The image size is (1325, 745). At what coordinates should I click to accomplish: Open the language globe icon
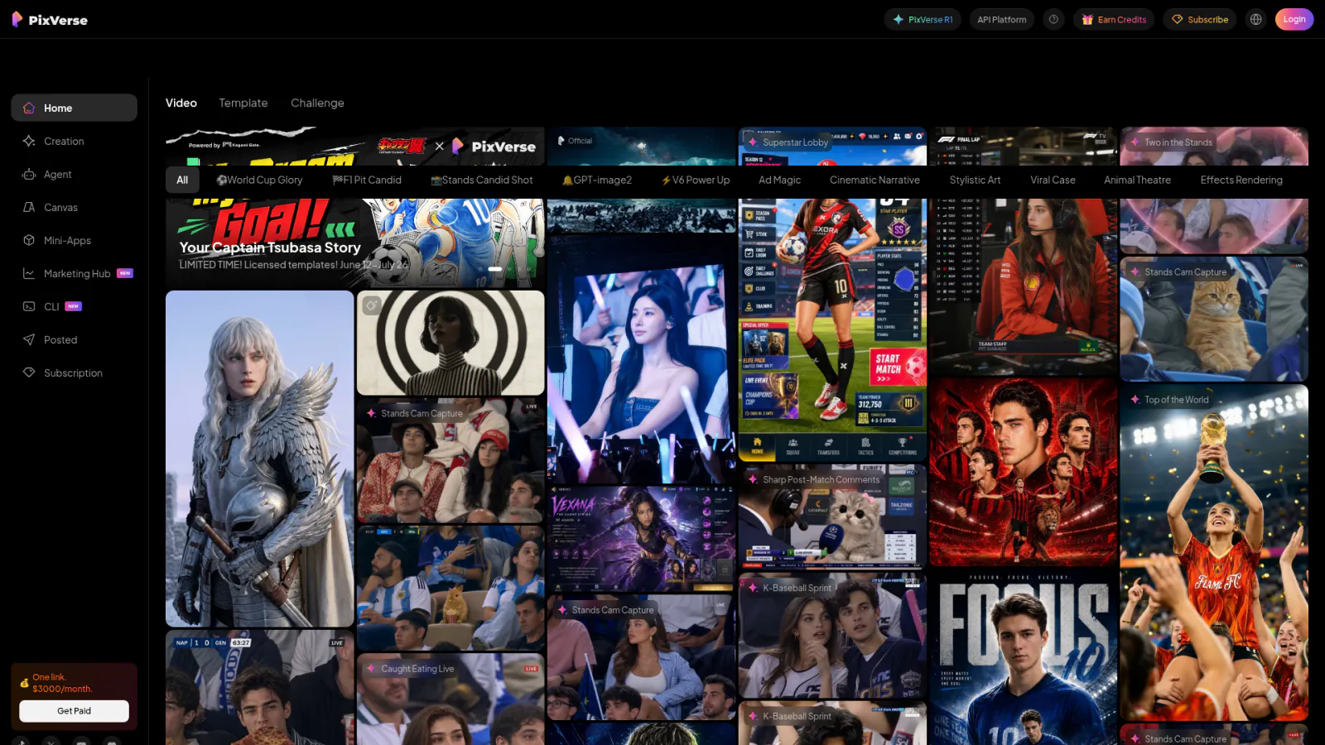point(1256,19)
